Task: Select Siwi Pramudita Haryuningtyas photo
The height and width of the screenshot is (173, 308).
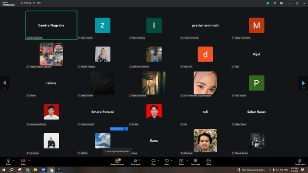Action: 205,83
